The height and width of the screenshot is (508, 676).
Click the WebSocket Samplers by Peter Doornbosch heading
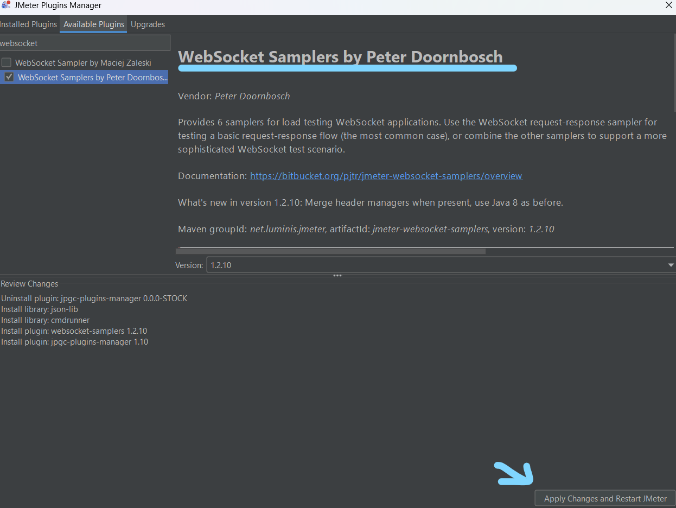pos(340,57)
